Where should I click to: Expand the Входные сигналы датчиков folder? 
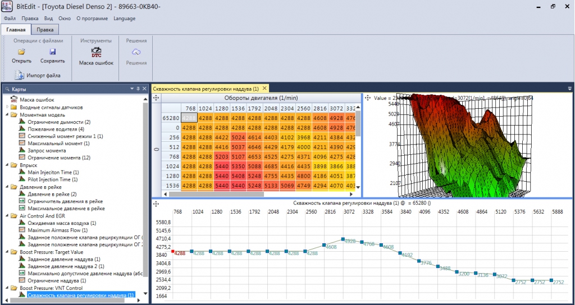(7, 107)
